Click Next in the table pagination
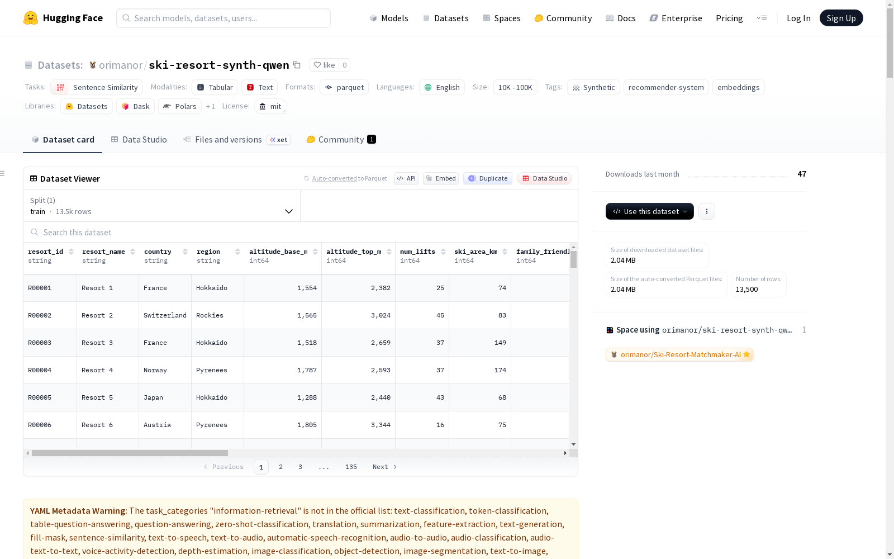Viewport: 894px width, 559px height. click(x=385, y=467)
